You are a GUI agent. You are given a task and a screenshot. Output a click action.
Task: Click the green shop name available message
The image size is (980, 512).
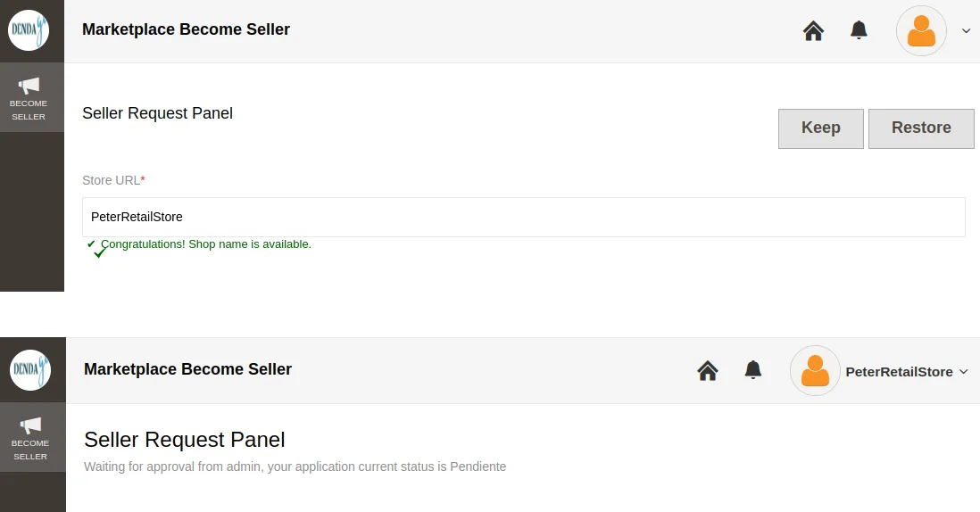206,244
